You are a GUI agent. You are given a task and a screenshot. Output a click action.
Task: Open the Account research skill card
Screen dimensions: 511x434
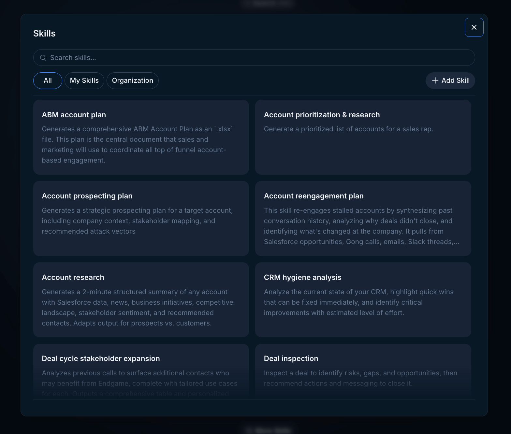tap(141, 300)
